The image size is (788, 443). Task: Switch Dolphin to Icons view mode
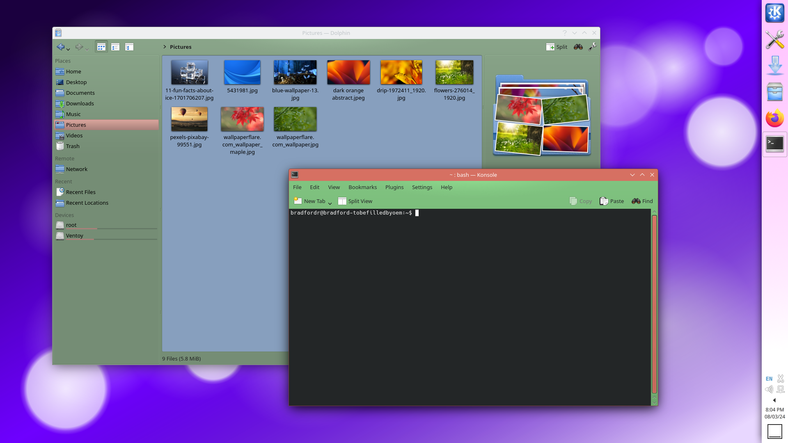(101, 47)
